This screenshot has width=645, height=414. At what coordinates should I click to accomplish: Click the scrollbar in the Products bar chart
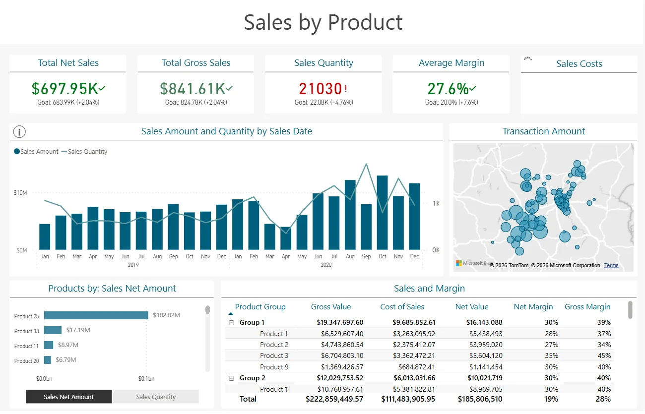point(207,310)
